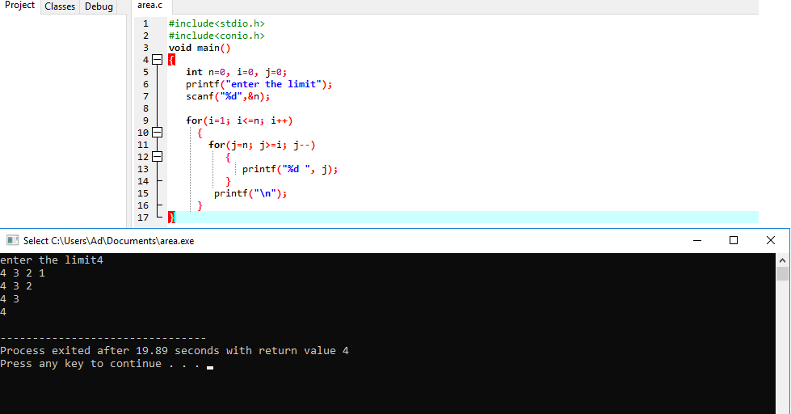Click the console window icon in the area.exe title bar
Image resolution: width=791 pixels, height=414 pixels.
click(12, 240)
